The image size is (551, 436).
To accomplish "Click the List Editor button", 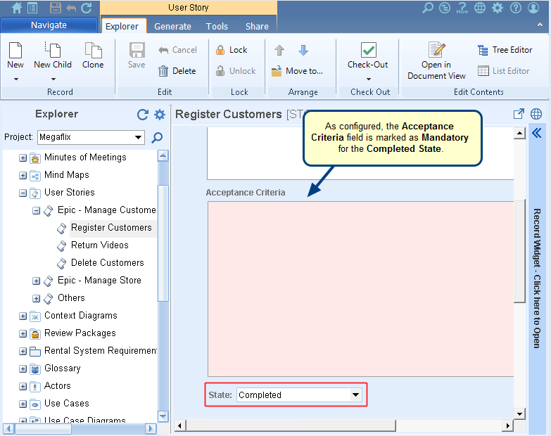I will (504, 71).
